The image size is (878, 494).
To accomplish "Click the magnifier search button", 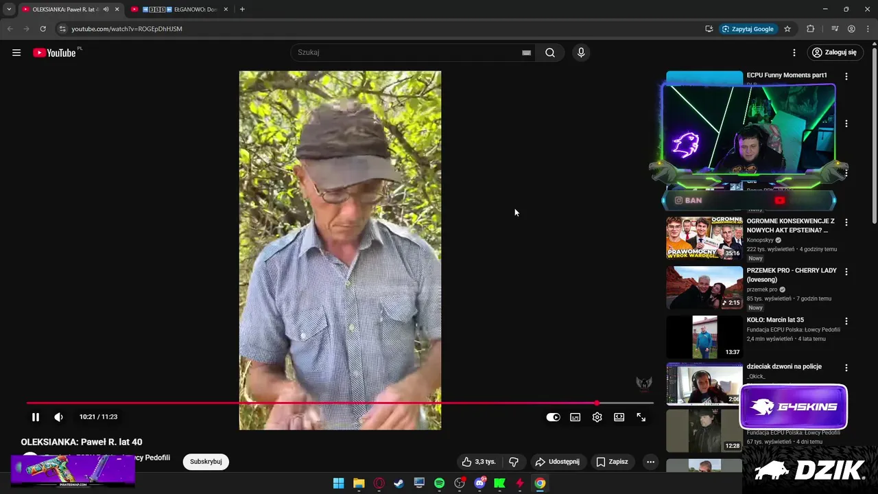I will tap(550, 52).
